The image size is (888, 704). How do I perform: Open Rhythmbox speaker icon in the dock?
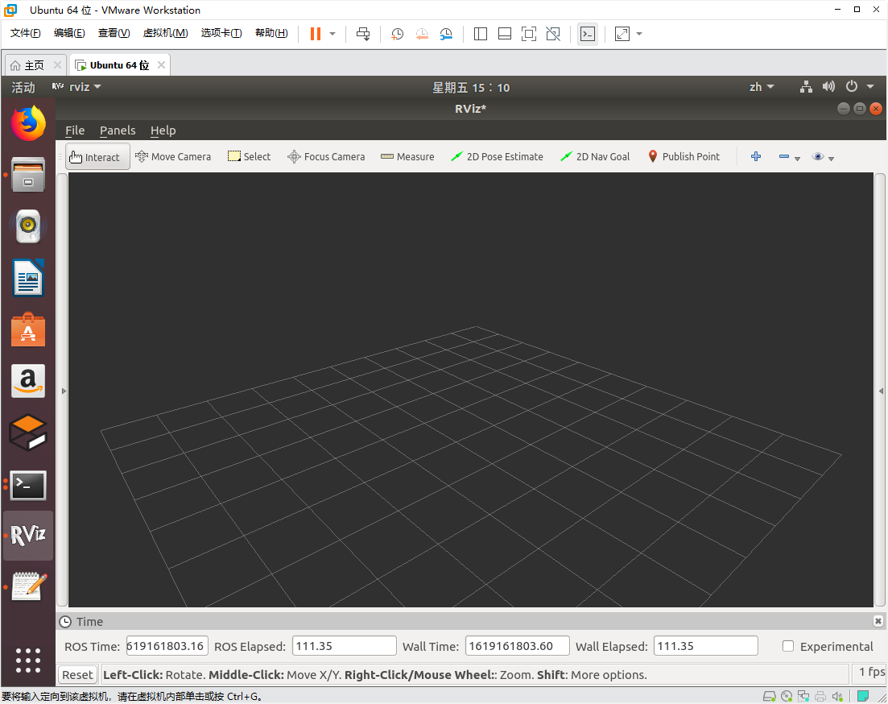27,226
